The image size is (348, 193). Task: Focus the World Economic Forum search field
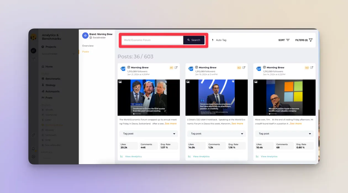(152, 40)
